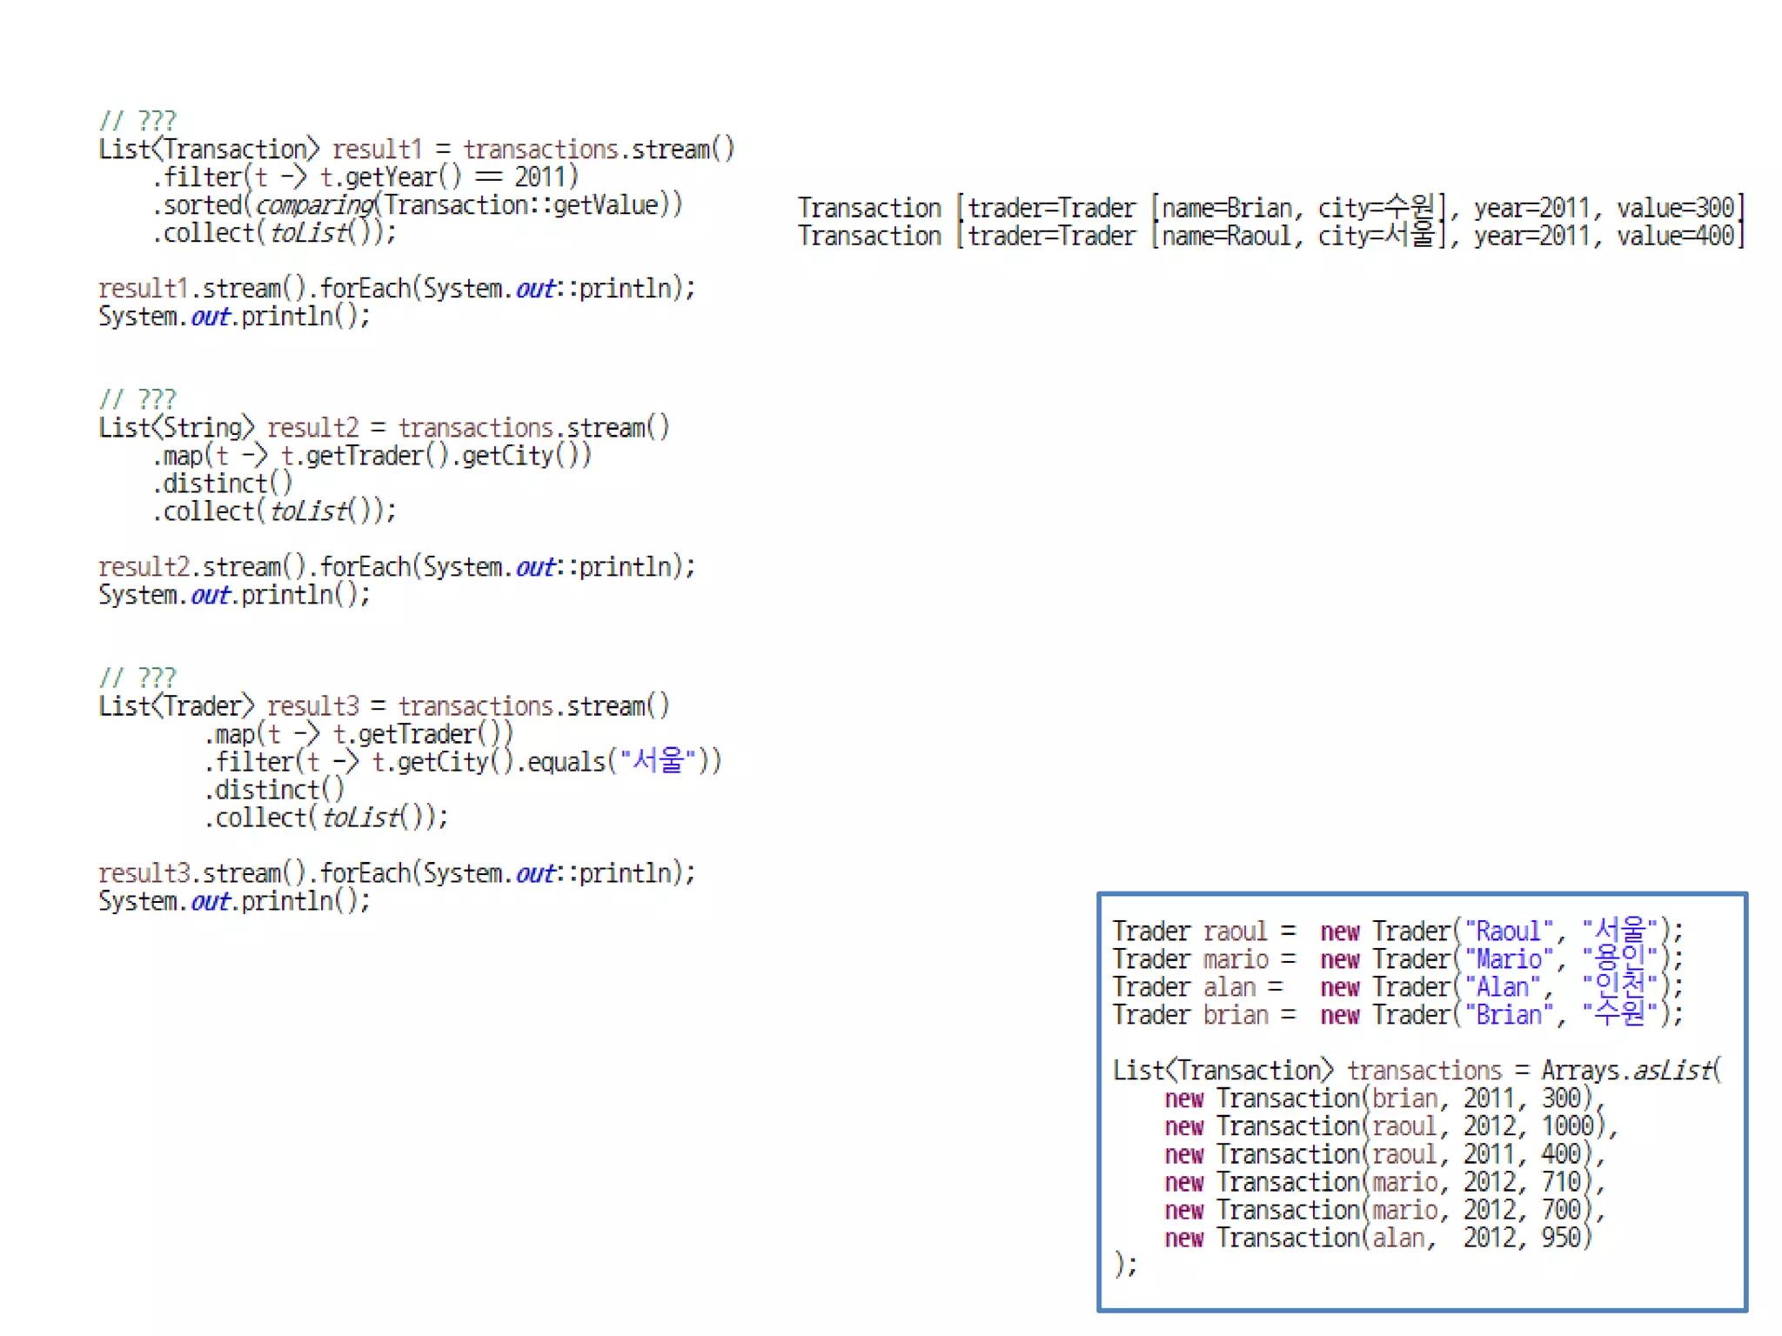Click getCity in the map call
Image resolution: width=1782 pixels, height=1336 pixels.
click(506, 456)
